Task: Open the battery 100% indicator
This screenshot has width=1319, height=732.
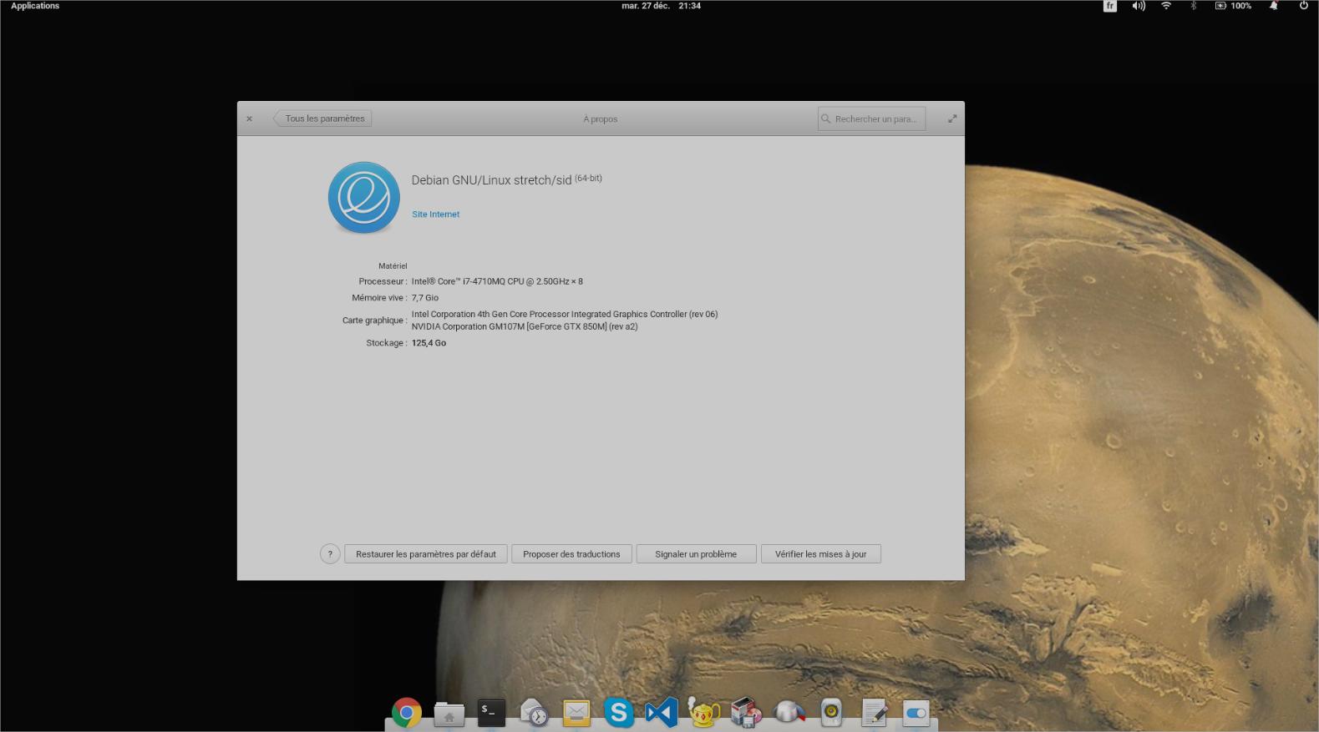Action: (x=1233, y=6)
